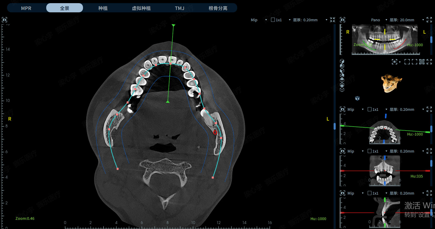Open the 种植 implant tab
The height and width of the screenshot is (229, 435).
pyautogui.click(x=103, y=8)
